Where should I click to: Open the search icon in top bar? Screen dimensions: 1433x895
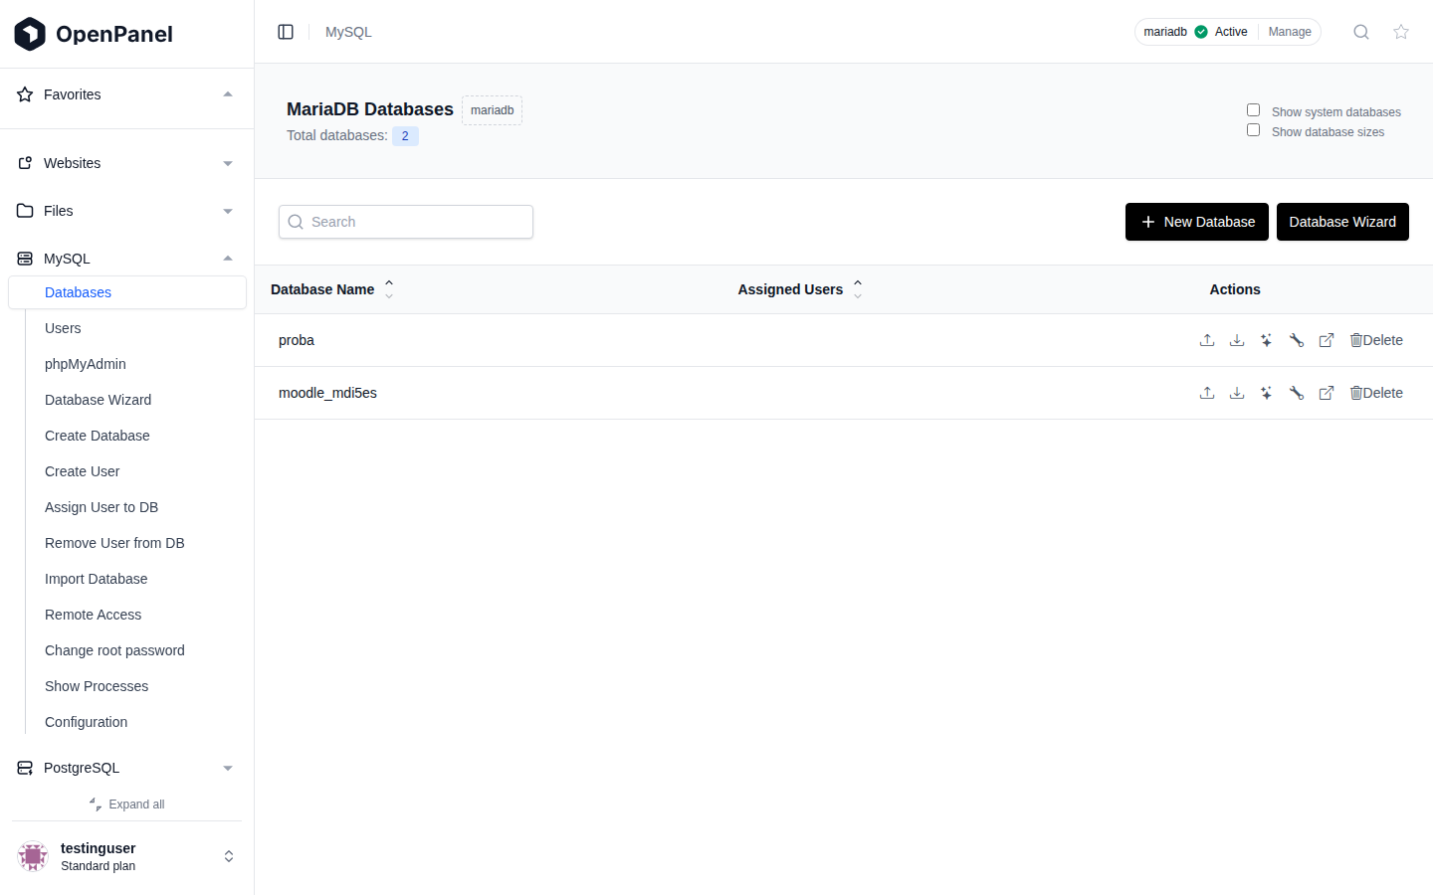tap(1361, 32)
